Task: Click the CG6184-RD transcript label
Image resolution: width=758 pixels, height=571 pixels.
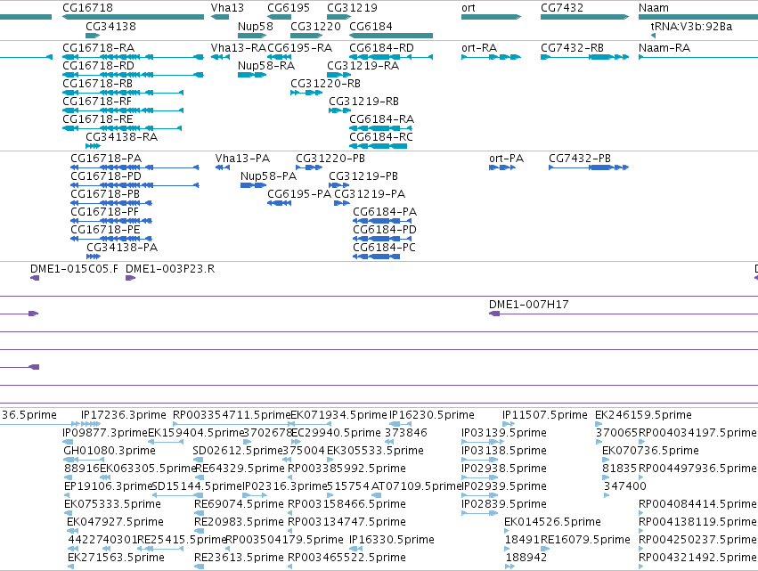Action: (x=381, y=47)
